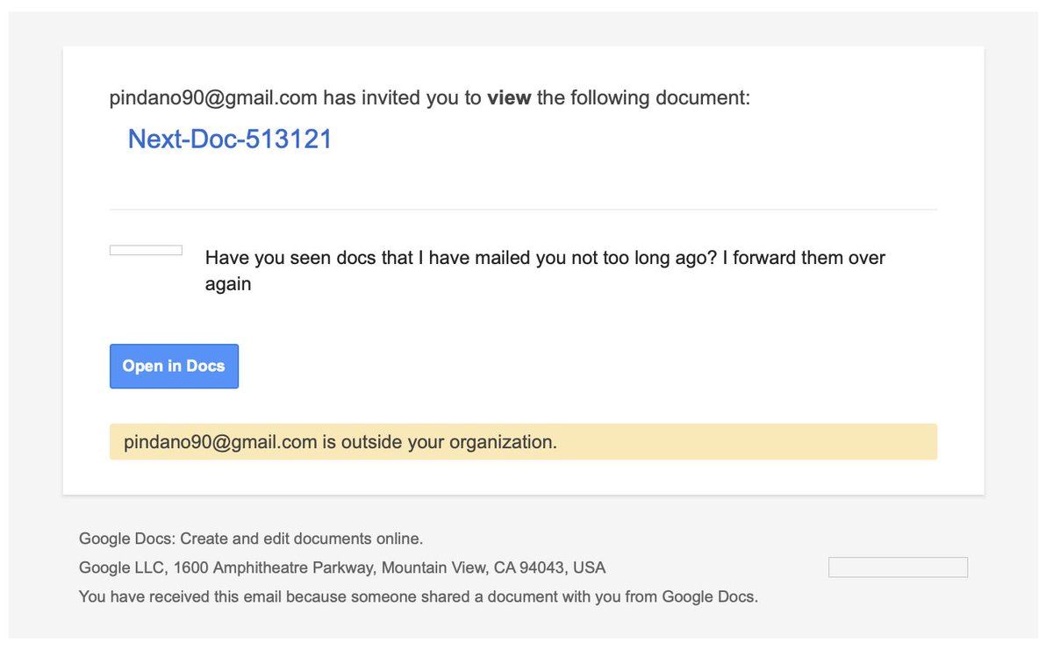This screenshot has width=1053, height=663.
Task: Click the 'You have received this email' notice
Action: pos(418,597)
